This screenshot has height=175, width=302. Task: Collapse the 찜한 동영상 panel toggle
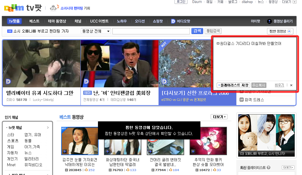pos(289,31)
